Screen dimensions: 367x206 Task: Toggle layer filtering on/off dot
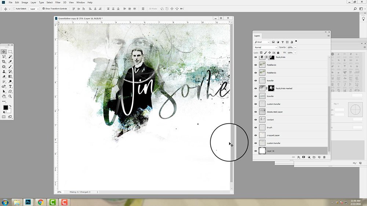coord(296,41)
